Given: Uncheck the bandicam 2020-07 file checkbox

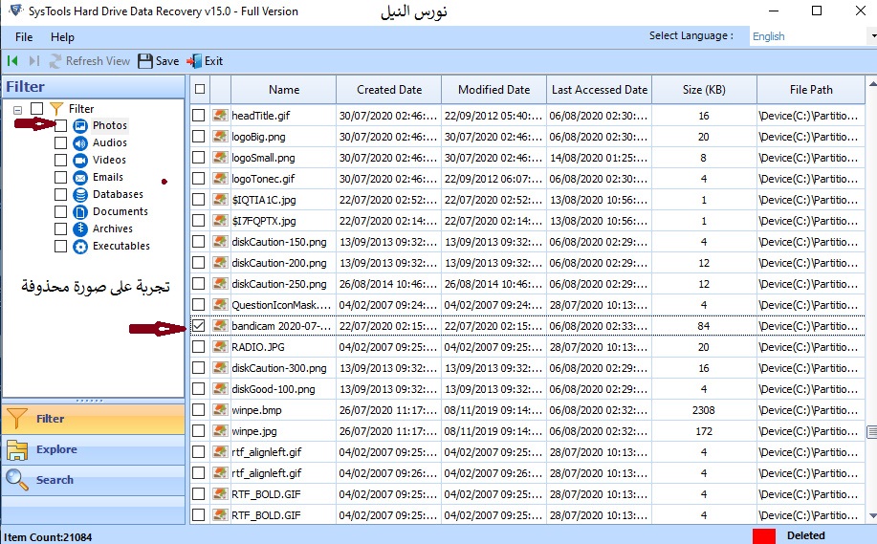Looking at the screenshot, I should tap(199, 326).
